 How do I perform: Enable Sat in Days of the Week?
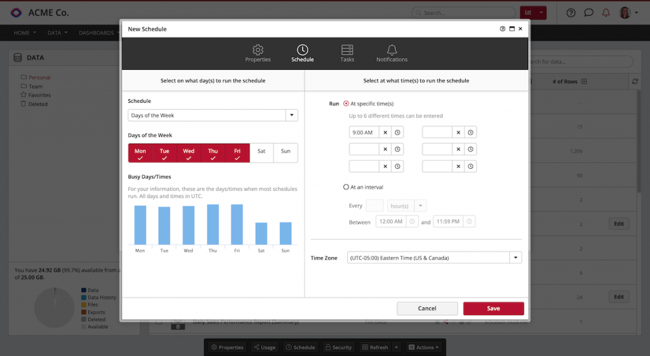coord(261,153)
